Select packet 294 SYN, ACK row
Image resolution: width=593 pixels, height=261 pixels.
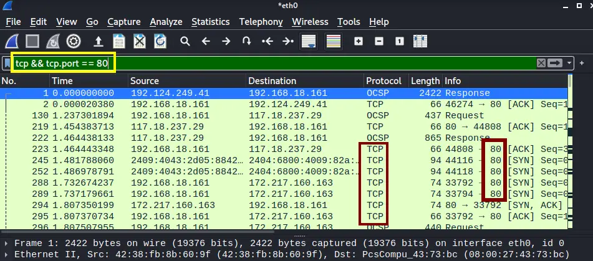[284, 205]
